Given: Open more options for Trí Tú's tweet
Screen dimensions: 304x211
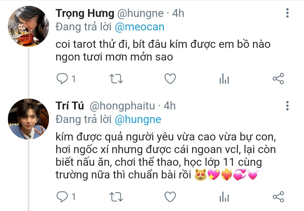Looking at the screenshot, I should pos(287,105).
